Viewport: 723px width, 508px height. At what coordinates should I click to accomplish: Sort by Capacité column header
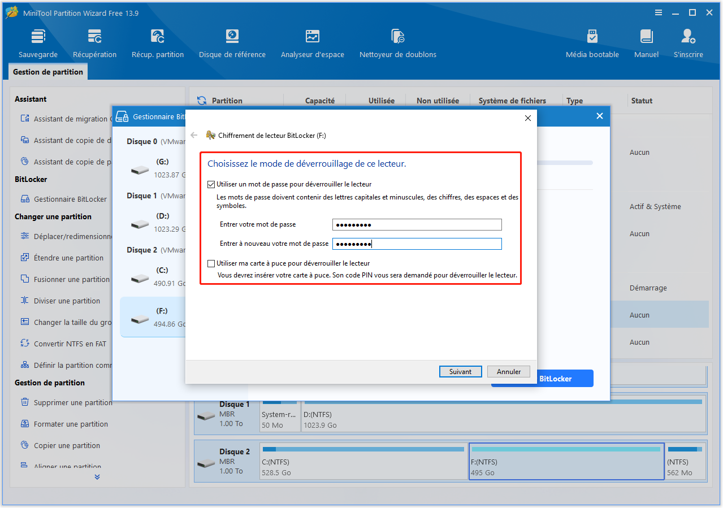tap(320, 101)
